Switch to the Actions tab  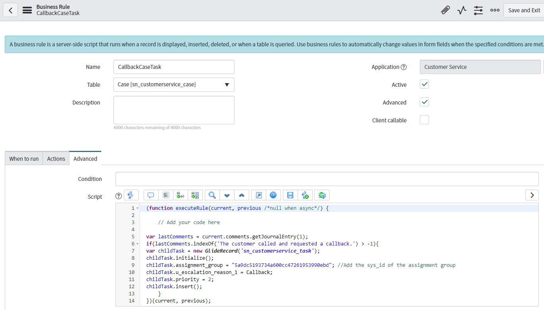tap(56, 159)
